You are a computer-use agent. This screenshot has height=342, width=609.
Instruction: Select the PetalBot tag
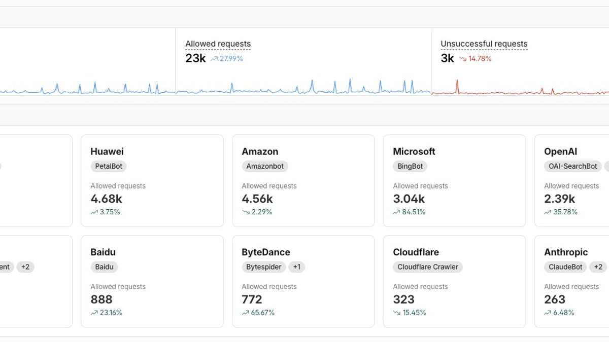click(109, 166)
